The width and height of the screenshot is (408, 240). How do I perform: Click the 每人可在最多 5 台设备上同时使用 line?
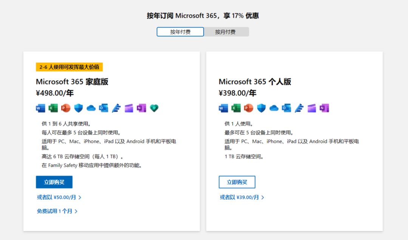tap(81, 133)
